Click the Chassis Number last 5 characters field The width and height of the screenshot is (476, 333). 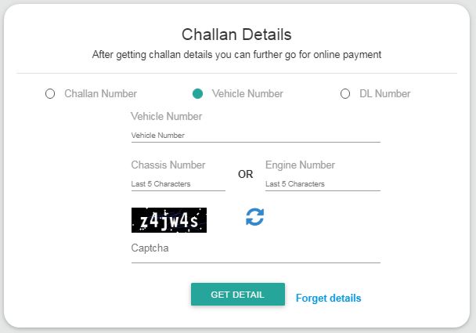pyautogui.click(x=178, y=184)
